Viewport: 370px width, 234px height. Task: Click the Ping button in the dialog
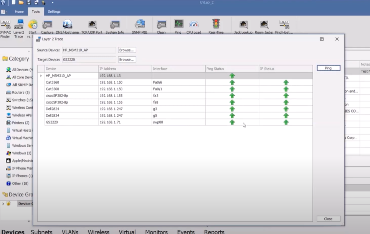(329, 68)
